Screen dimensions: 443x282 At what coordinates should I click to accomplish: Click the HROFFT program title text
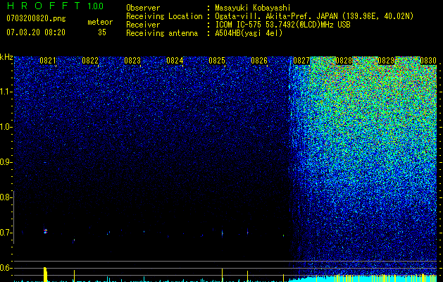(x=44, y=6)
